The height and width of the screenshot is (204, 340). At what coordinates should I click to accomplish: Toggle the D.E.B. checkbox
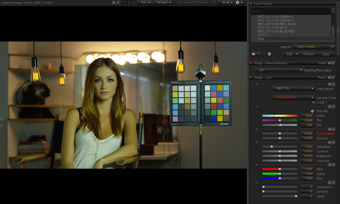coord(313,102)
